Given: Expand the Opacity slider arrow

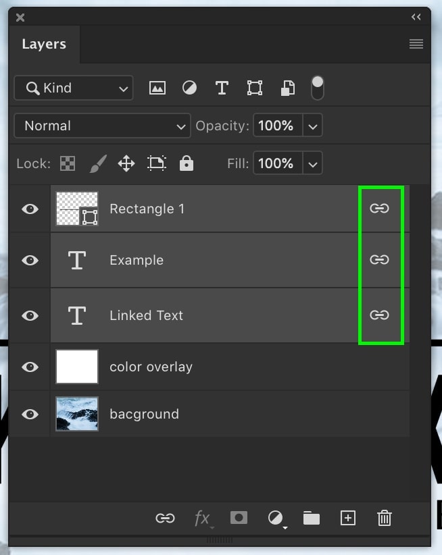Looking at the screenshot, I should click(312, 126).
